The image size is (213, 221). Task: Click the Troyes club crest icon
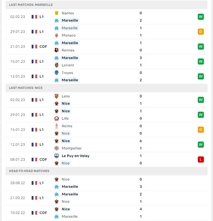(57, 73)
